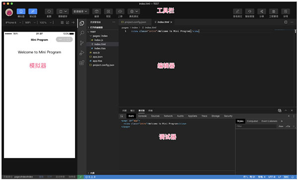Switch to the Console debugger tab

(x=143, y=116)
